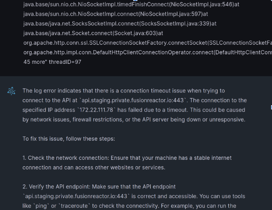Click the api.staging.private.fusionreactor.io:443 code in step 2
Viewport: 272px width, 210px height.
pos(76,196)
